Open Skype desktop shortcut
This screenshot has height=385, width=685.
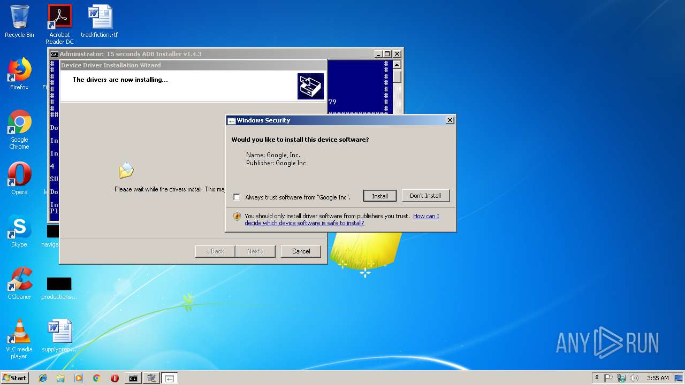[x=19, y=231]
